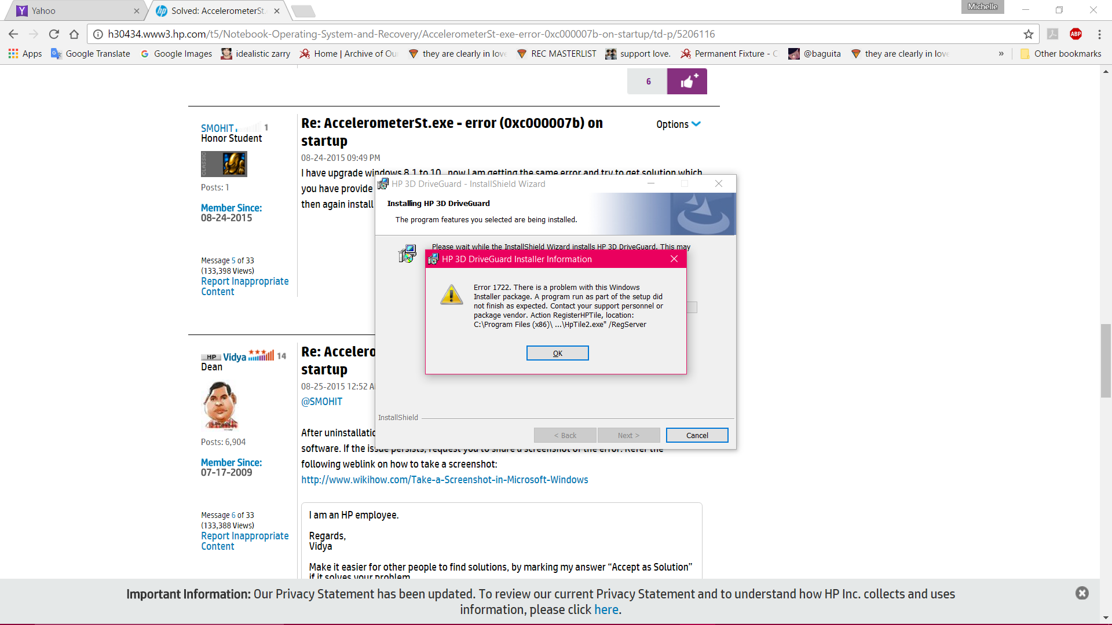Bookmark this page with the star icon
The image size is (1112, 625).
[x=1028, y=34]
